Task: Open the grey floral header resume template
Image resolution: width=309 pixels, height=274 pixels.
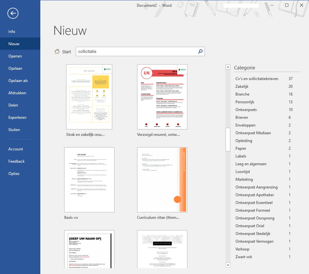Action: click(x=162, y=249)
